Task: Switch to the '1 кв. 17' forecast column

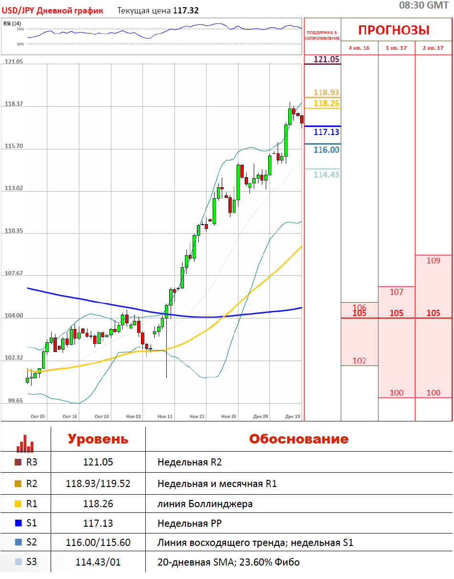Action: click(396, 48)
